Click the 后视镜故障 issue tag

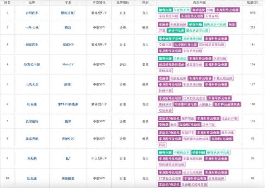tap(216, 178)
